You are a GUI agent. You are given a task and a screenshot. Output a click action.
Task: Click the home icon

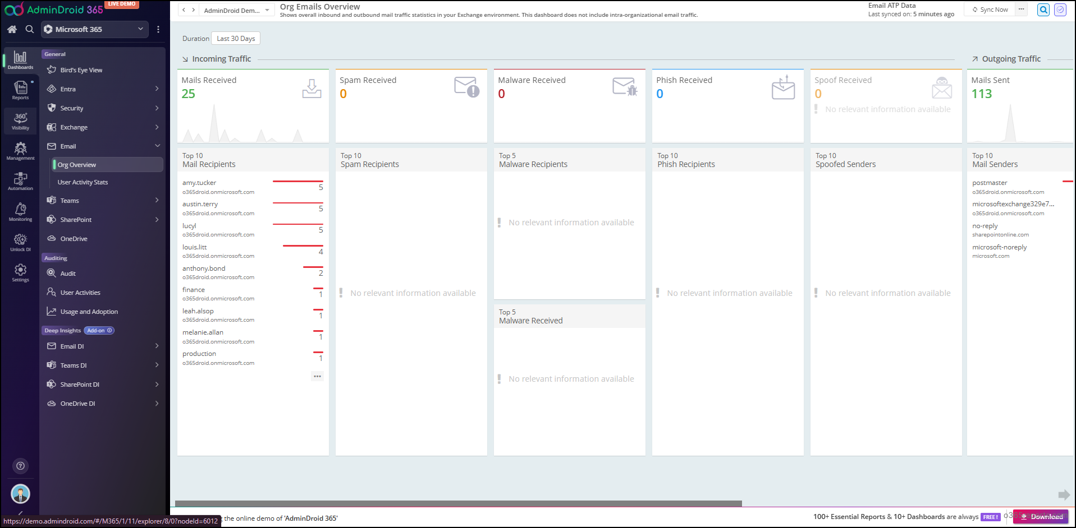pos(12,29)
